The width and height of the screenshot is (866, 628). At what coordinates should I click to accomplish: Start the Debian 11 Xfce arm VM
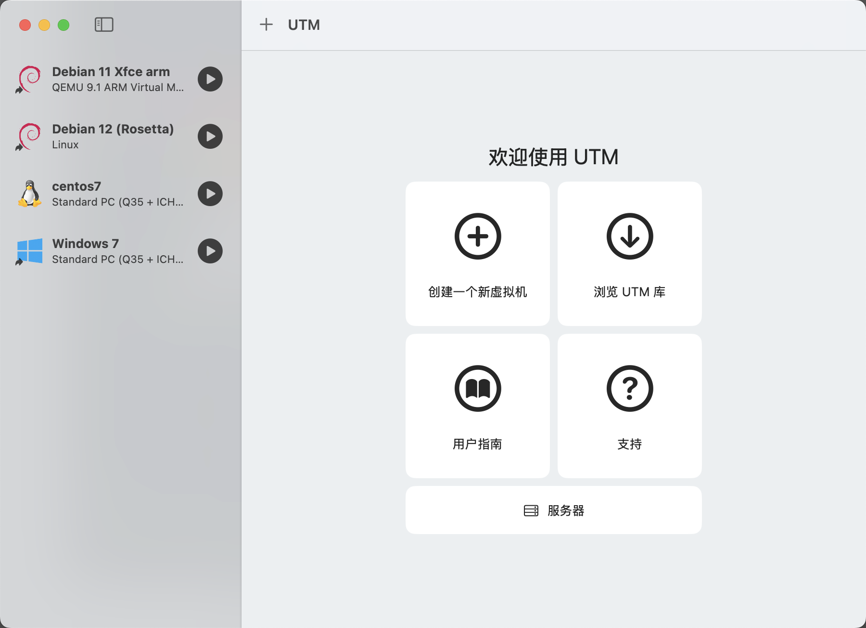pyautogui.click(x=210, y=79)
